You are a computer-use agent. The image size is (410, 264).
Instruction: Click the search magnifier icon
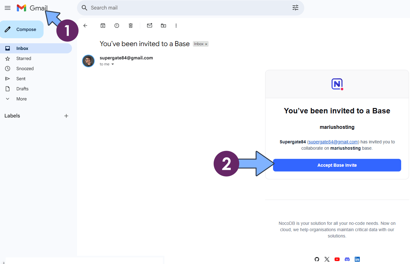coord(84,8)
